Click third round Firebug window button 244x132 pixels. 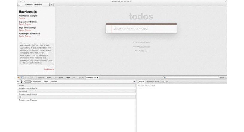point(225,77)
